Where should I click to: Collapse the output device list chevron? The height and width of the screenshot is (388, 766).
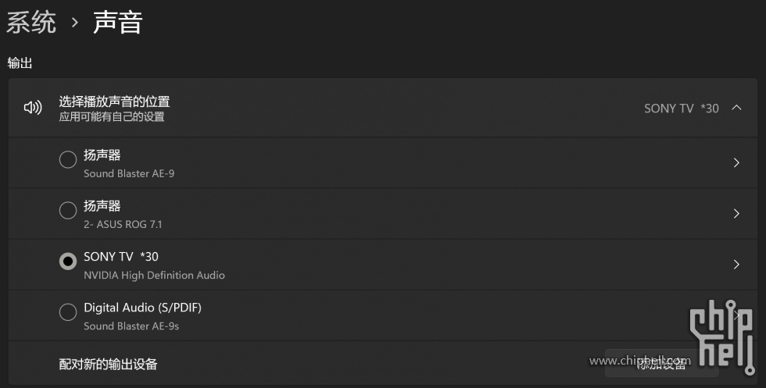click(x=736, y=108)
